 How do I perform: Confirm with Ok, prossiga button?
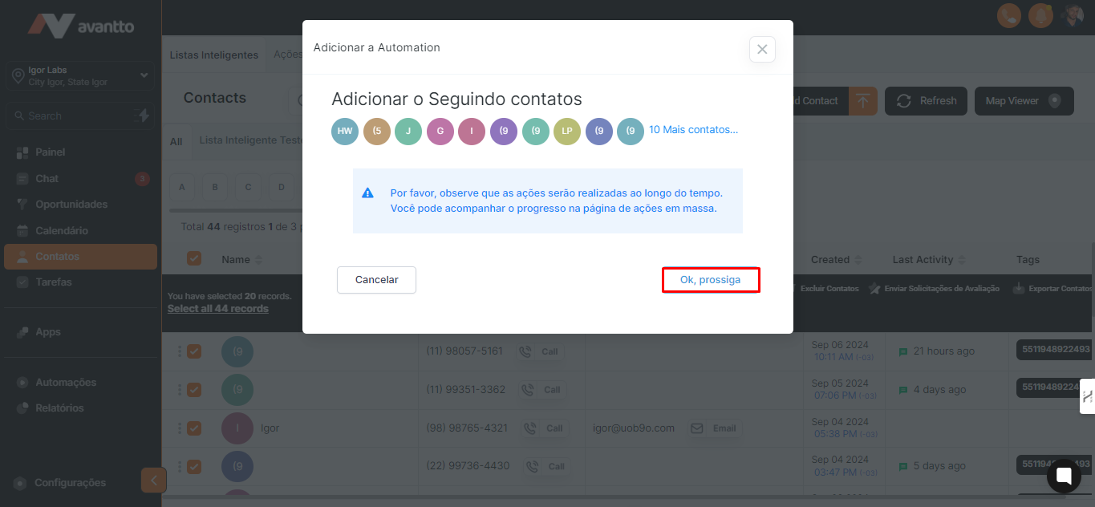click(x=710, y=280)
